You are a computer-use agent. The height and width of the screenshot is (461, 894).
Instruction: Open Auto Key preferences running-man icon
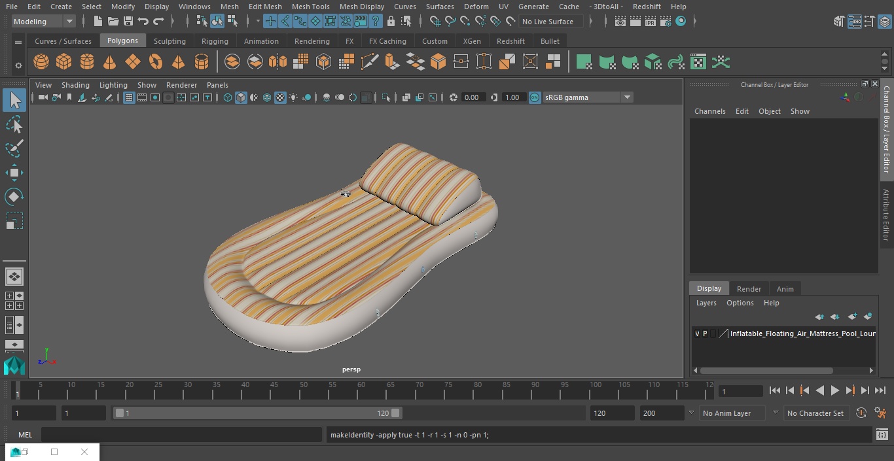[x=880, y=413]
